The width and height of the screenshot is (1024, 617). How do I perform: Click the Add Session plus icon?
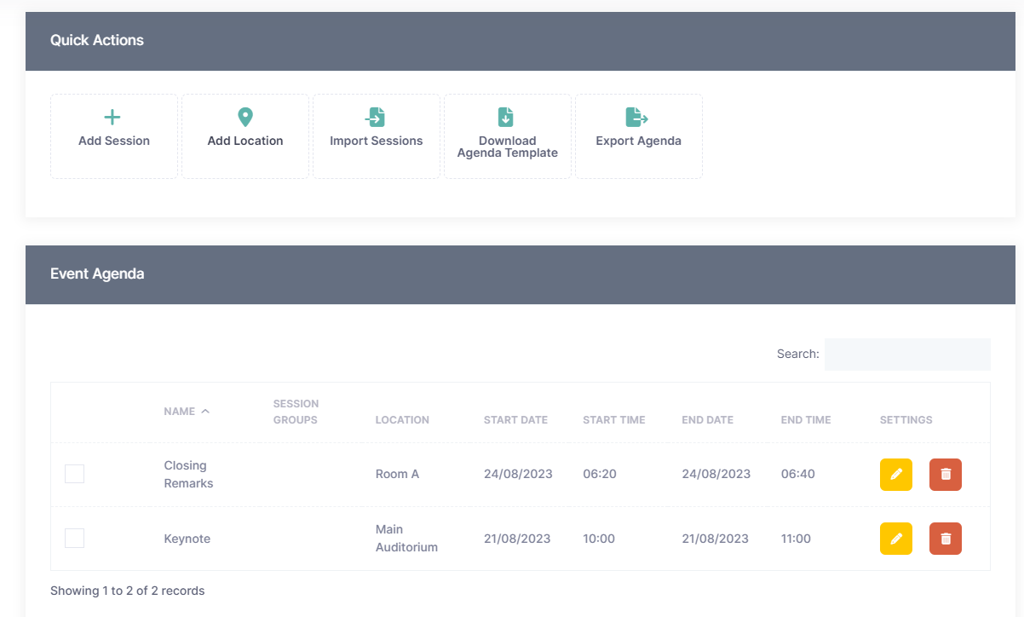[x=112, y=118]
